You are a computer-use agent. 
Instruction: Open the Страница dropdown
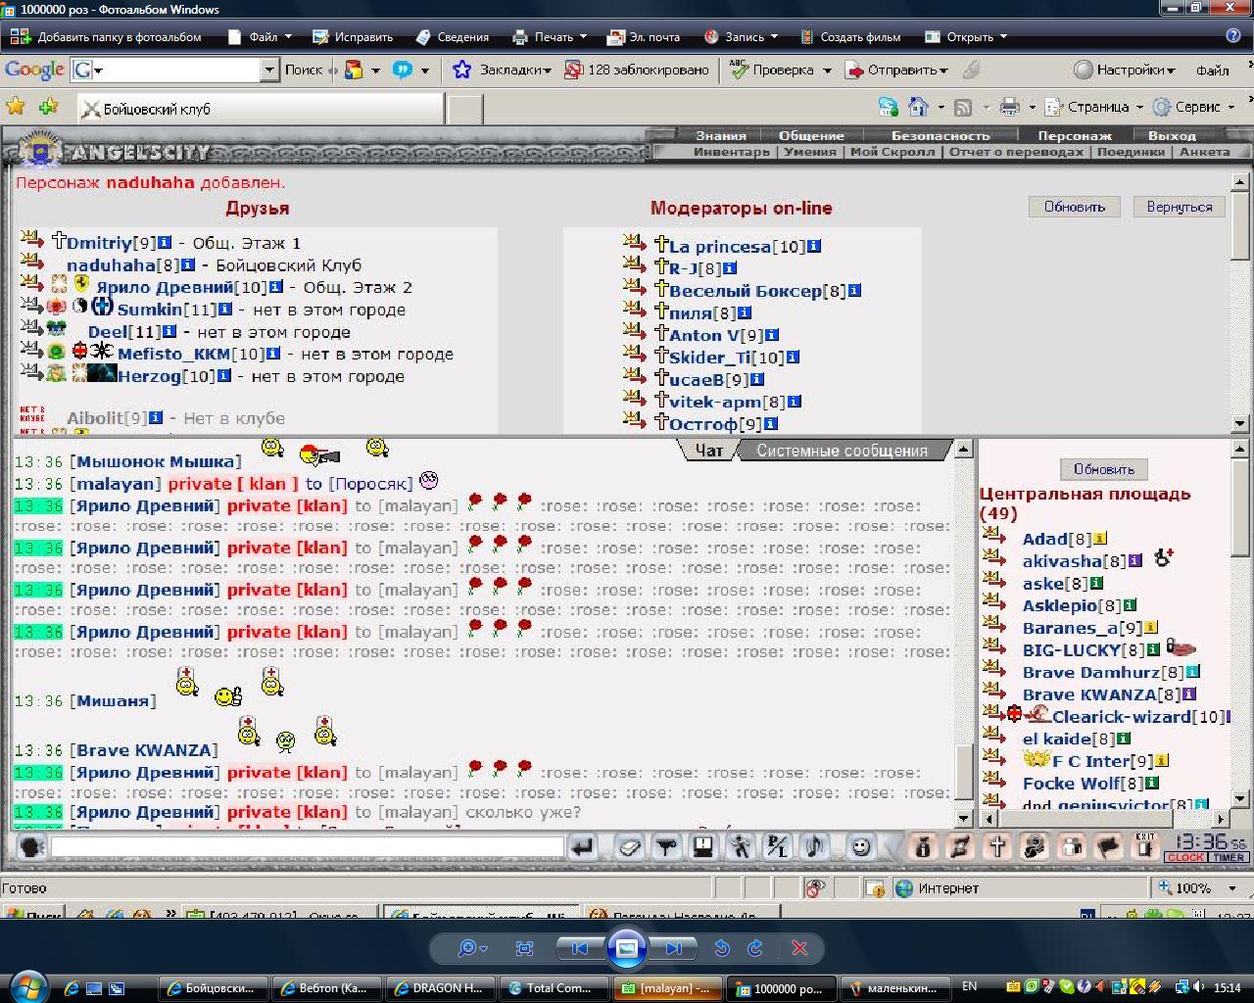(1094, 107)
